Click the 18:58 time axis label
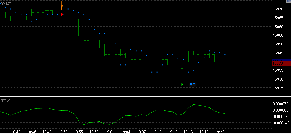 [94, 132]
